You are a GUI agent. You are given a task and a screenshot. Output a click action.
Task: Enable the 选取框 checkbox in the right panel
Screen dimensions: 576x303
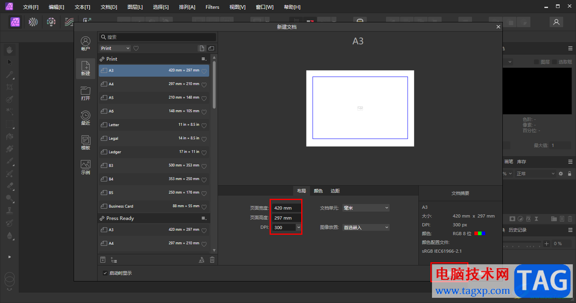[555, 62]
